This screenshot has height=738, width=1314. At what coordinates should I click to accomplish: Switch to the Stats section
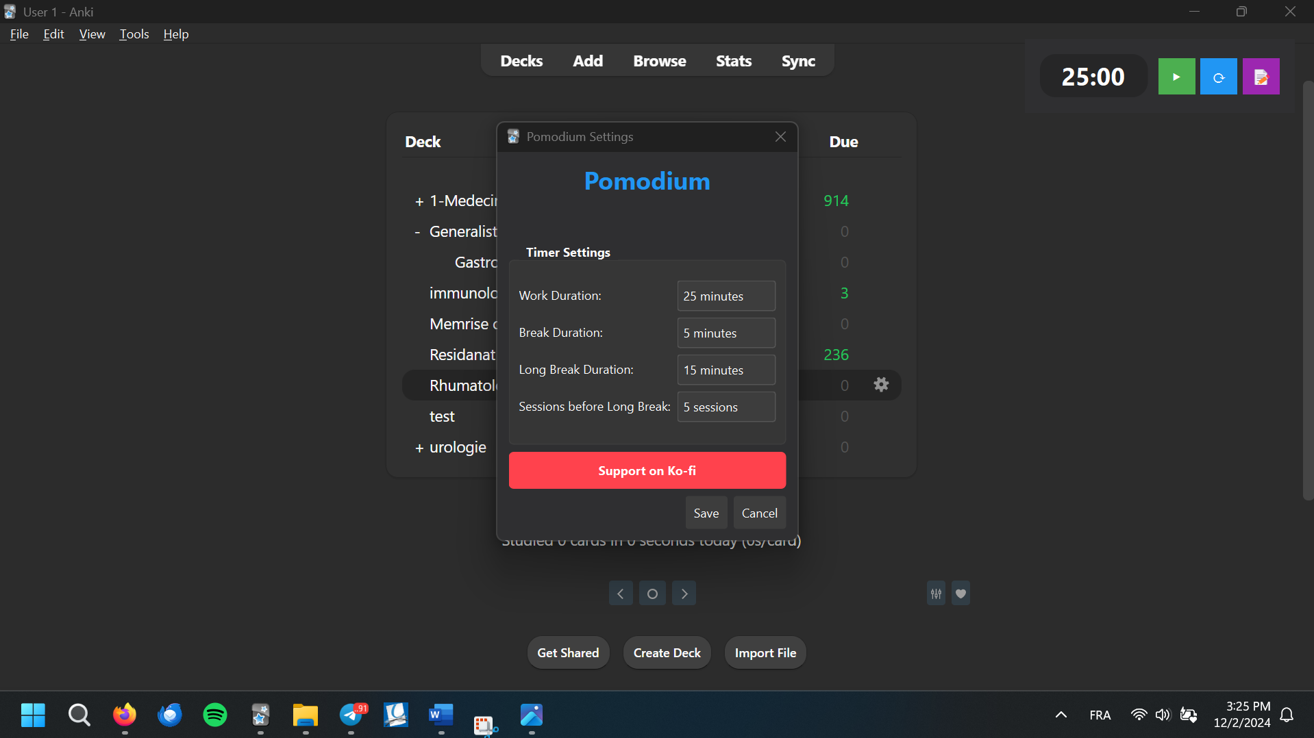pyautogui.click(x=733, y=60)
